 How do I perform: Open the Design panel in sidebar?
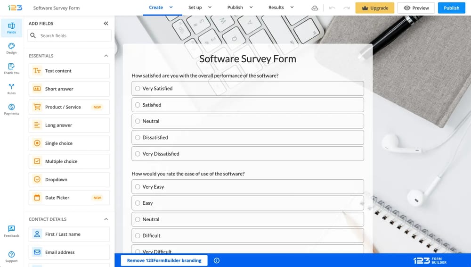(11, 48)
